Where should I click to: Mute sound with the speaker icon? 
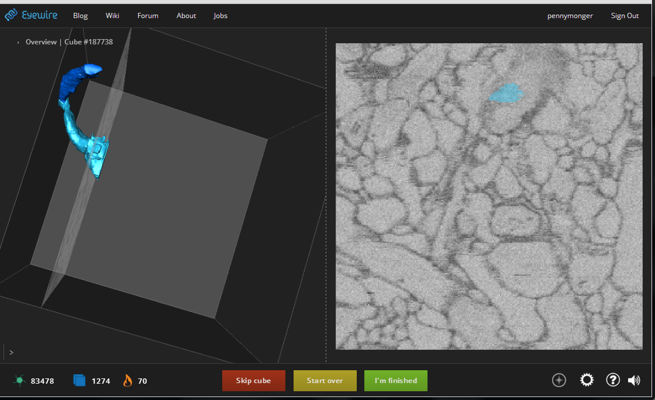click(x=634, y=380)
